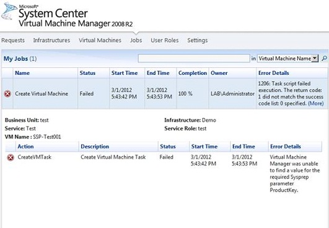This screenshot has width=329, height=228.
Task: Go to the User Roles tab
Action: 165,40
